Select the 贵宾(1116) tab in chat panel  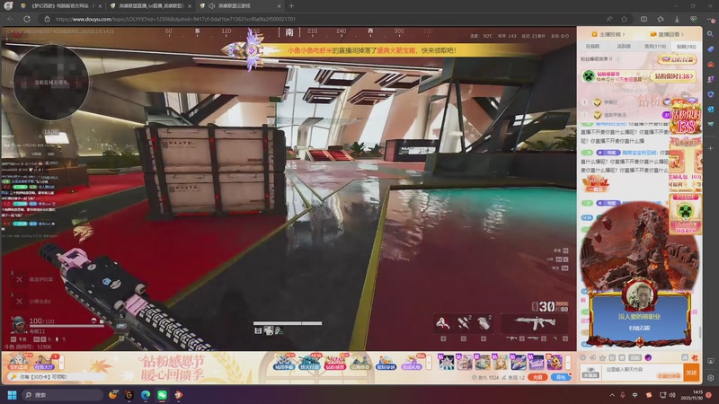coord(655,47)
